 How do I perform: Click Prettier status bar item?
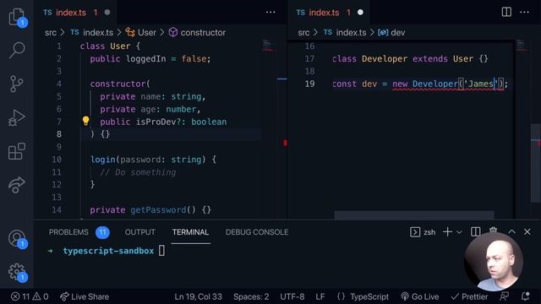click(470, 296)
